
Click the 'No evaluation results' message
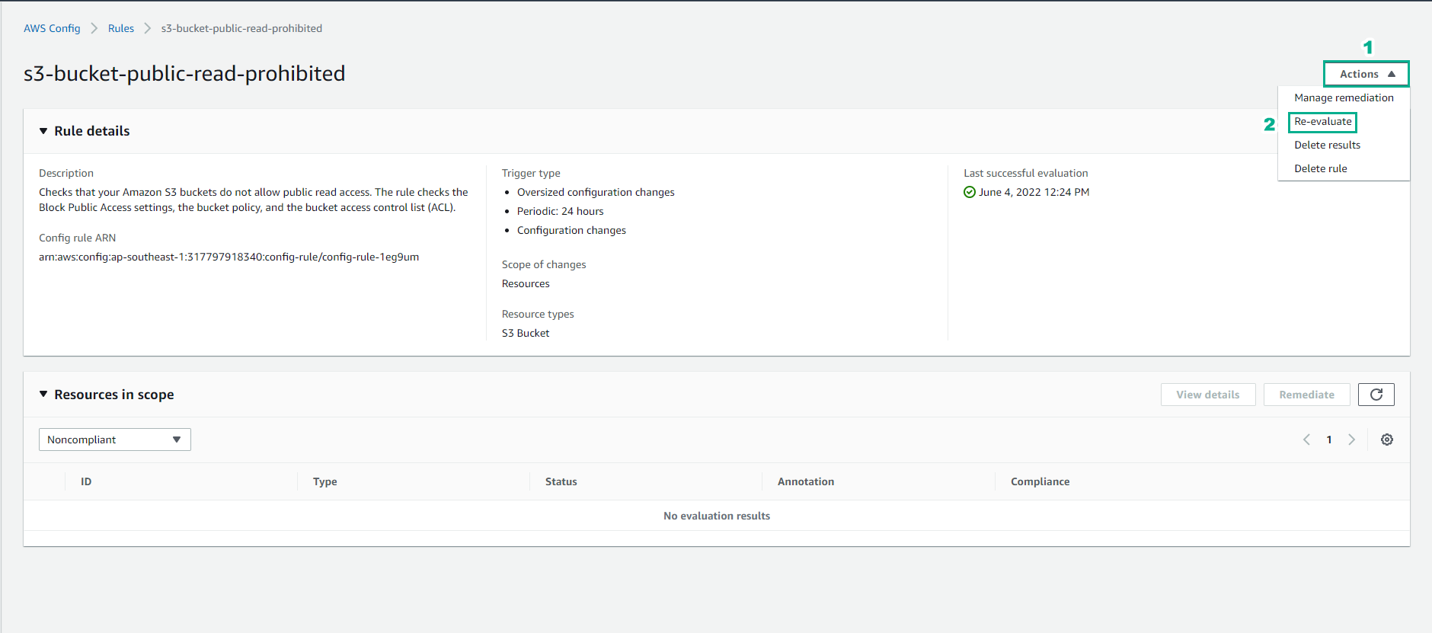tap(717, 516)
